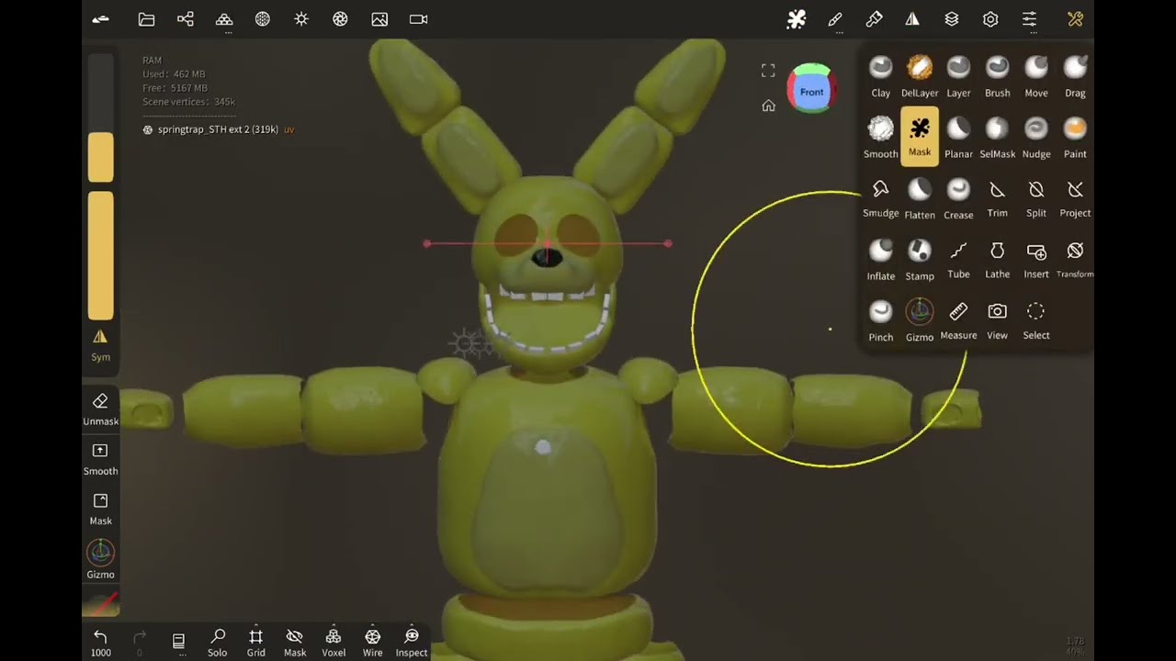Select the Insert tool
1176x661 pixels.
point(1036,260)
